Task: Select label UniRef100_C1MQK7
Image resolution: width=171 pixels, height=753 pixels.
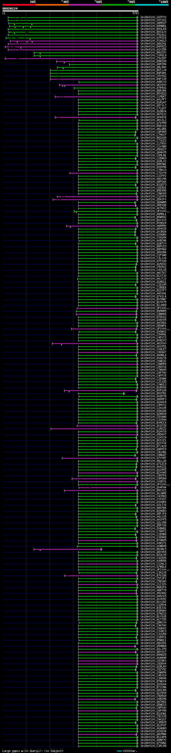Action: point(153,96)
